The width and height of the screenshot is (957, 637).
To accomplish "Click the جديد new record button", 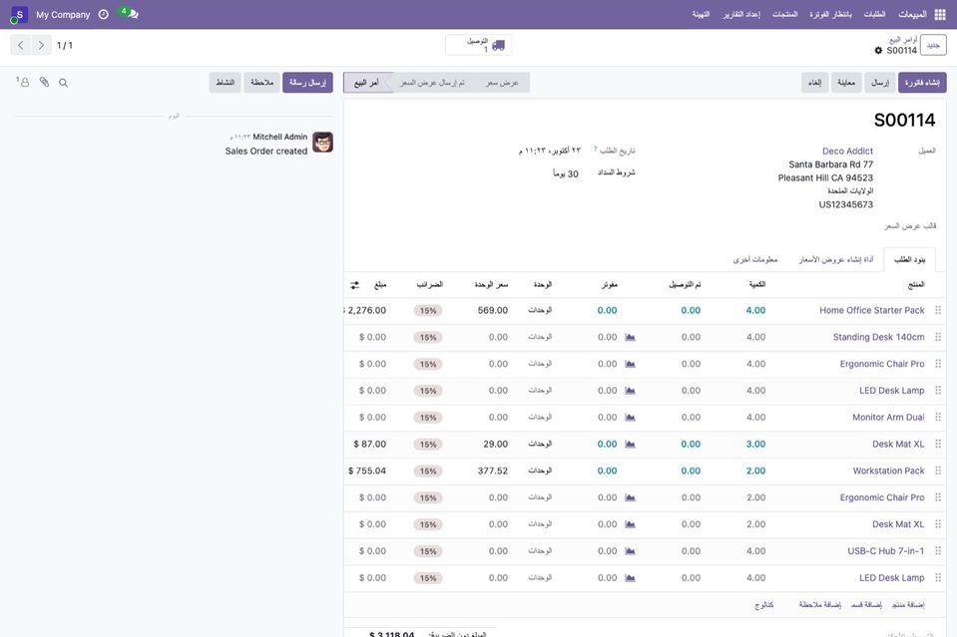I will pos(933,45).
